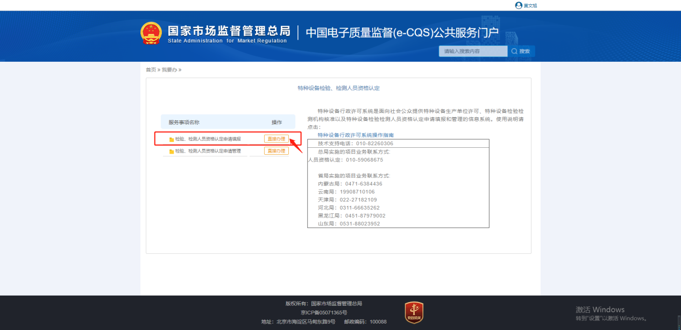The image size is (681, 330).
Task: Open the 京ICP备05071365号 footer link
Action: (324, 312)
